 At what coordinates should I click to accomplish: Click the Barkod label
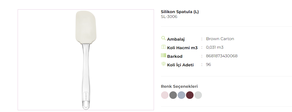(175, 56)
